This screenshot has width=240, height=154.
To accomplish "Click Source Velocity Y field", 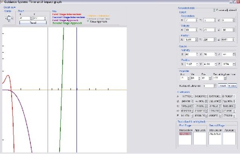I will click(x=209, y=54).
